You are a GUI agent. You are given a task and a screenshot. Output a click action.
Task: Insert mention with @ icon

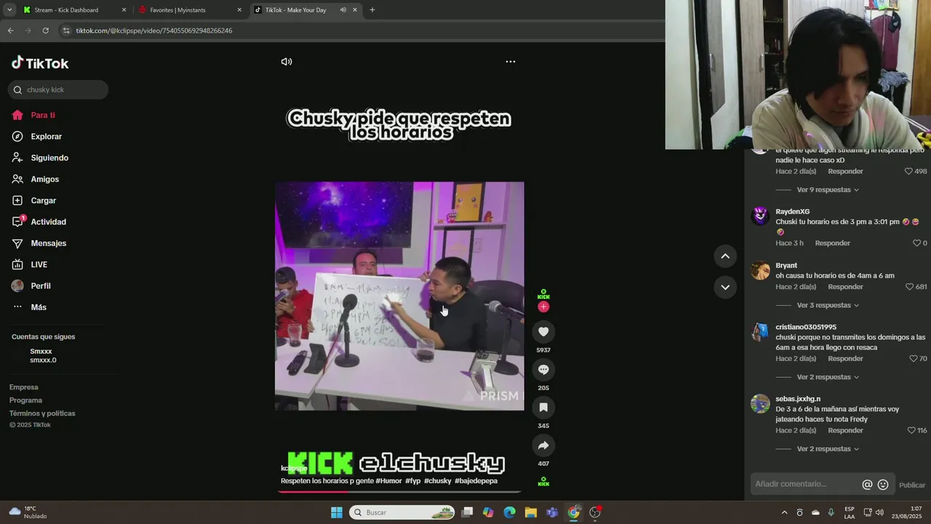coord(867,485)
